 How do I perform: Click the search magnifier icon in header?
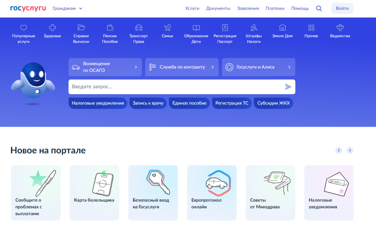coord(319,8)
